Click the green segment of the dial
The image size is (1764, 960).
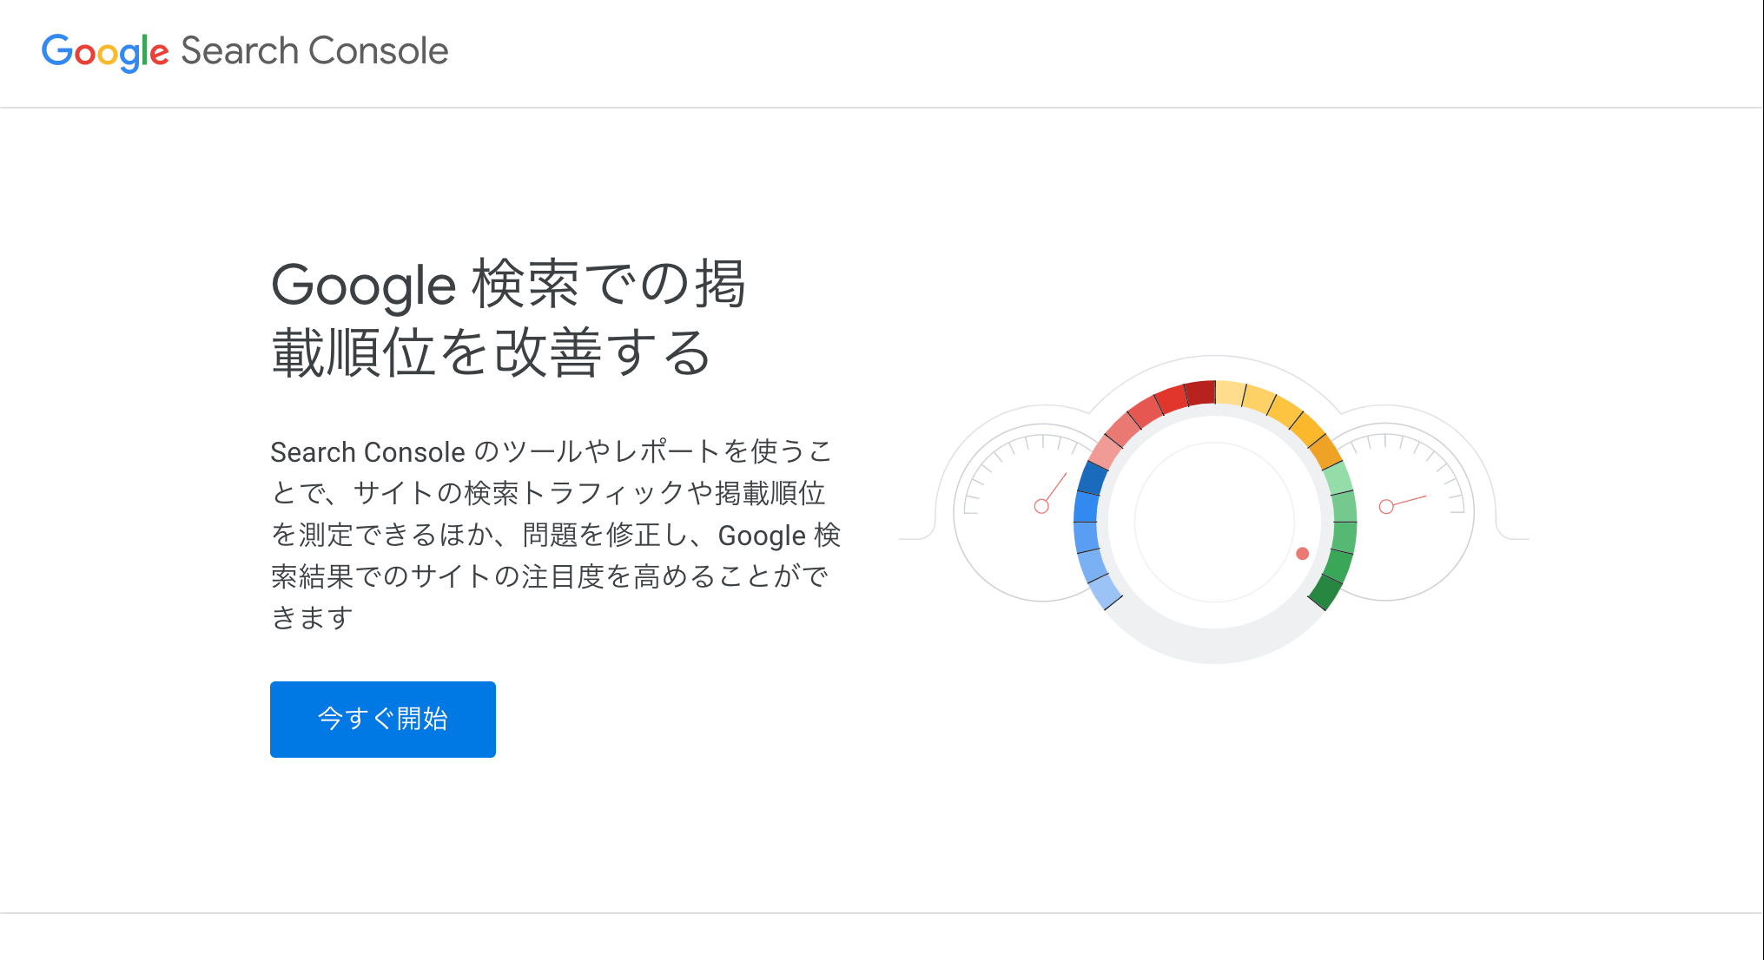[1344, 537]
